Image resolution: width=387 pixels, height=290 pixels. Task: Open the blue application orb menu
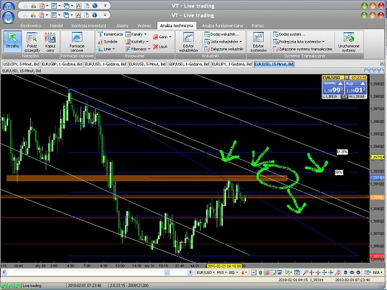tap(9, 17)
